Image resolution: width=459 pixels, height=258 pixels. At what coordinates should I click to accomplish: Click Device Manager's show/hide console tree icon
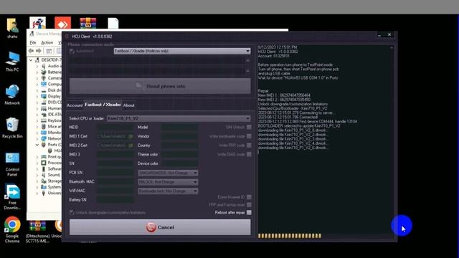[49, 51]
